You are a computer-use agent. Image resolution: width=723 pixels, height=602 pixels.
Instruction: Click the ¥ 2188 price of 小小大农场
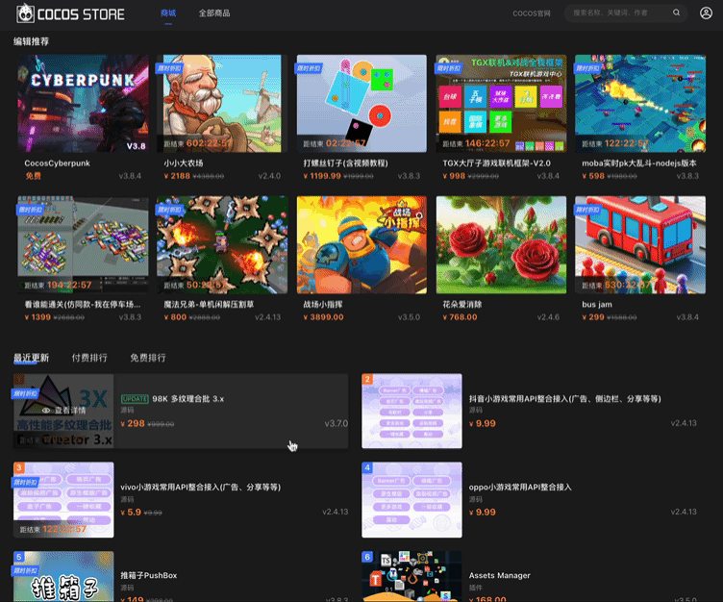coord(177,176)
